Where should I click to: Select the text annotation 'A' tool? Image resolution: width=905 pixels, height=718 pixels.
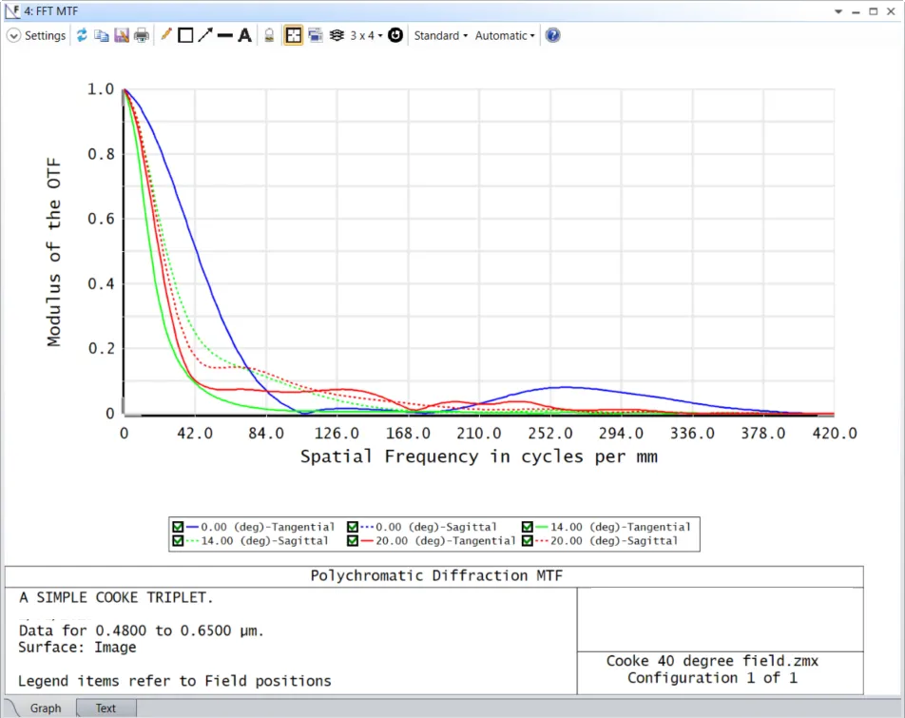(x=244, y=35)
